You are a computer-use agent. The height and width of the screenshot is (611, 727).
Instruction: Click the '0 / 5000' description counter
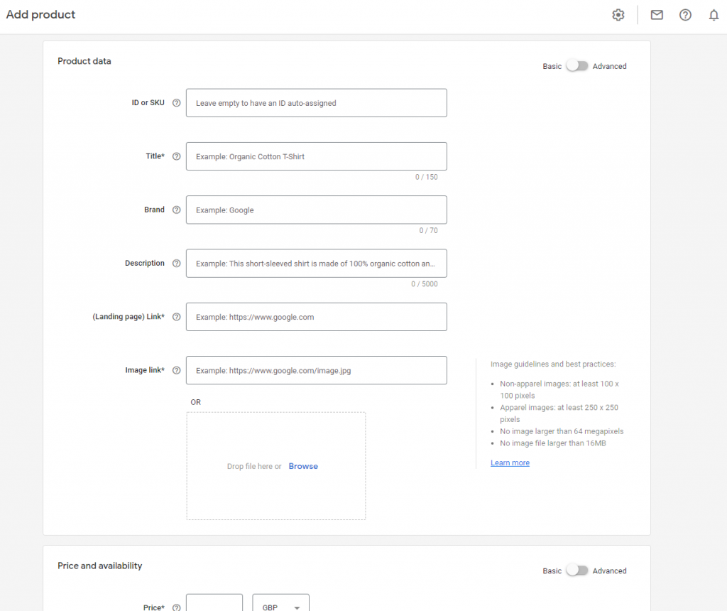pos(425,284)
